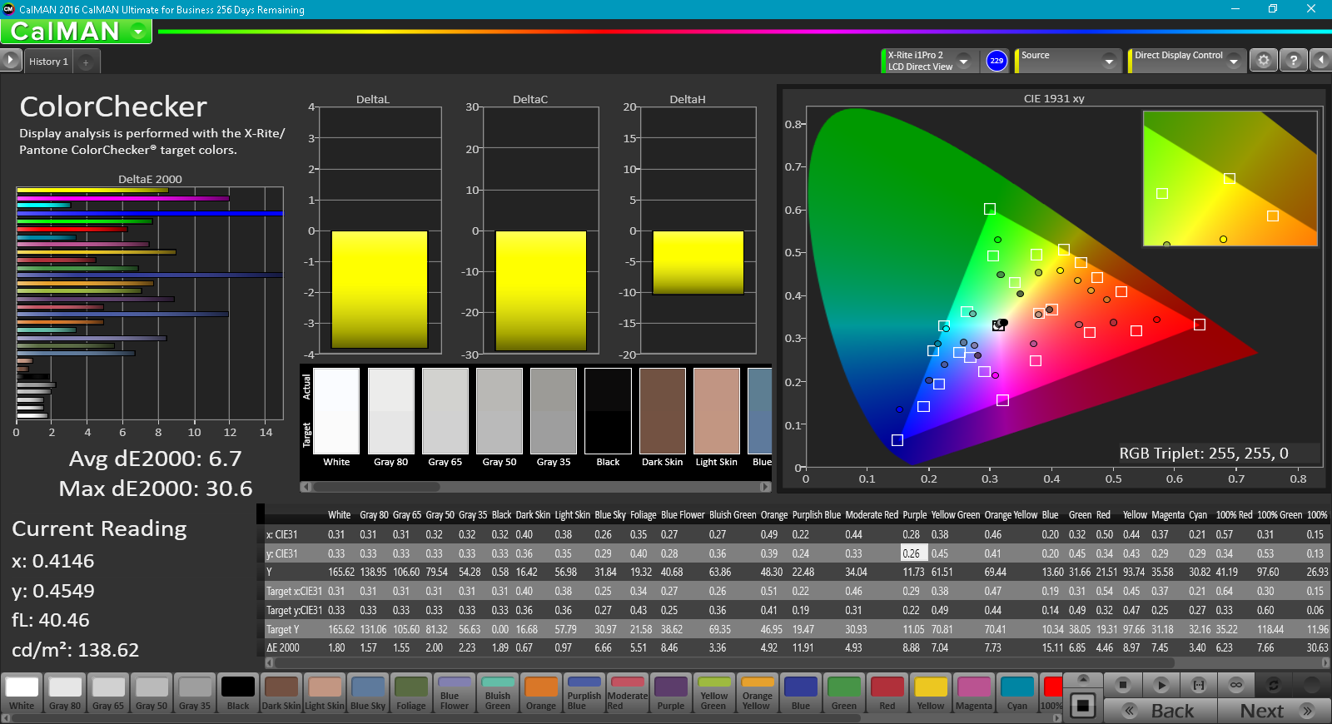Screen dimensions: 1332x724
Task: Collapse side panel with left arrow icon
Action: coord(1320,60)
